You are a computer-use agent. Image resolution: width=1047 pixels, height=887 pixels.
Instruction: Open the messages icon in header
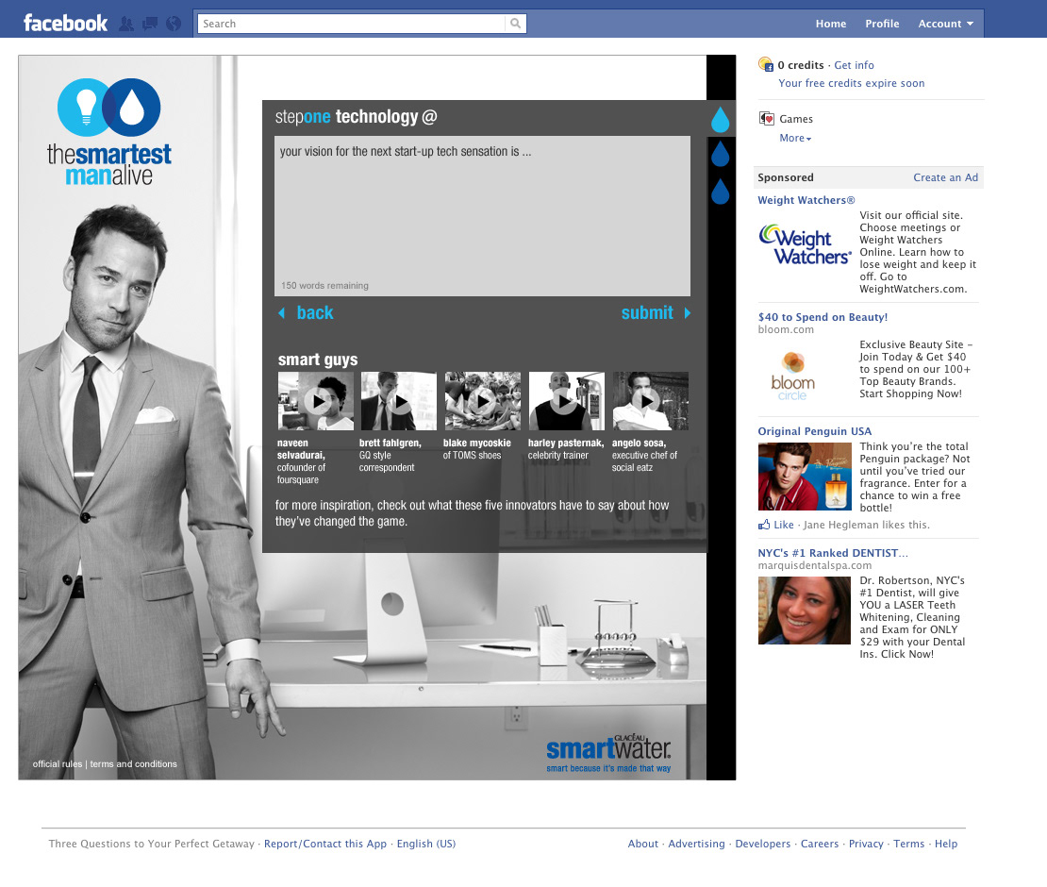tap(150, 24)
